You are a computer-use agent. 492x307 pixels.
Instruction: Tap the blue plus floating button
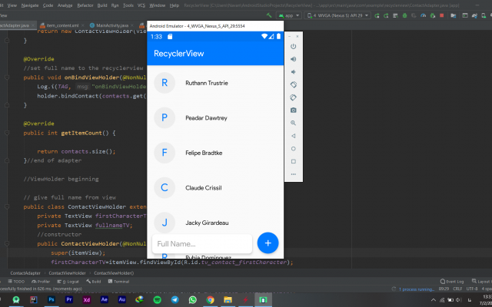[x=268, y=243]
